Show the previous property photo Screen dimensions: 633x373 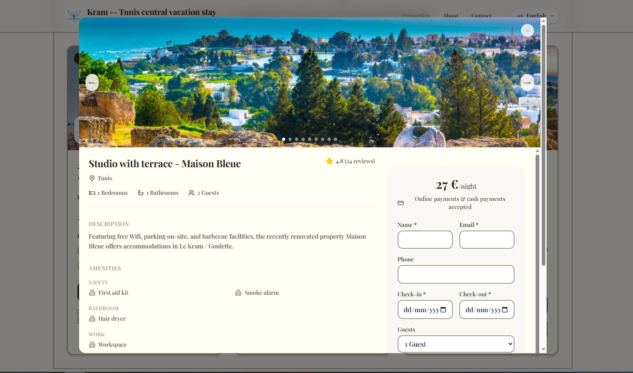point(92,82)
